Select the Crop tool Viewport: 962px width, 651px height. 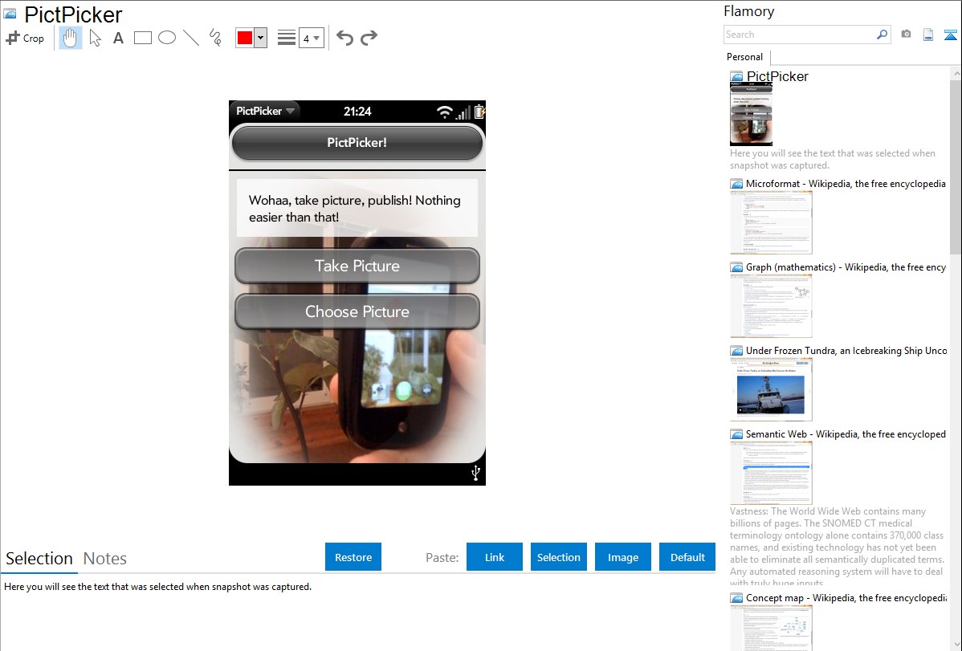point(25,38)
